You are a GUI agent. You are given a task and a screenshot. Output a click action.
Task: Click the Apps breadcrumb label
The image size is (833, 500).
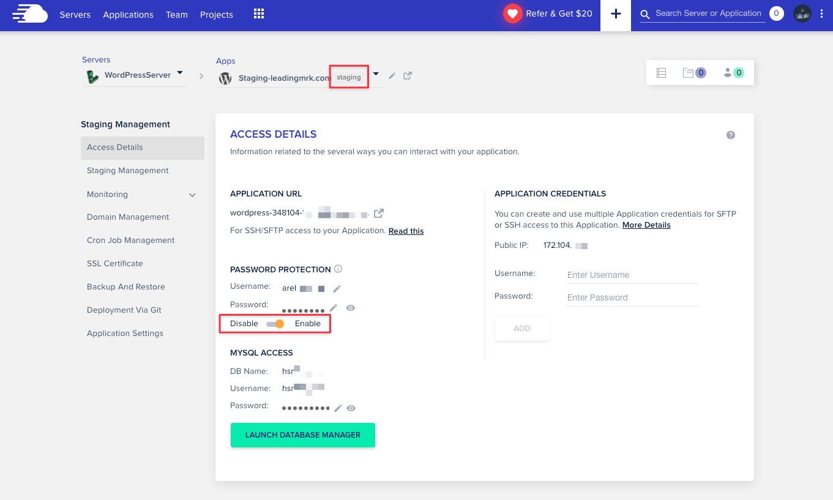click(226, 61)
